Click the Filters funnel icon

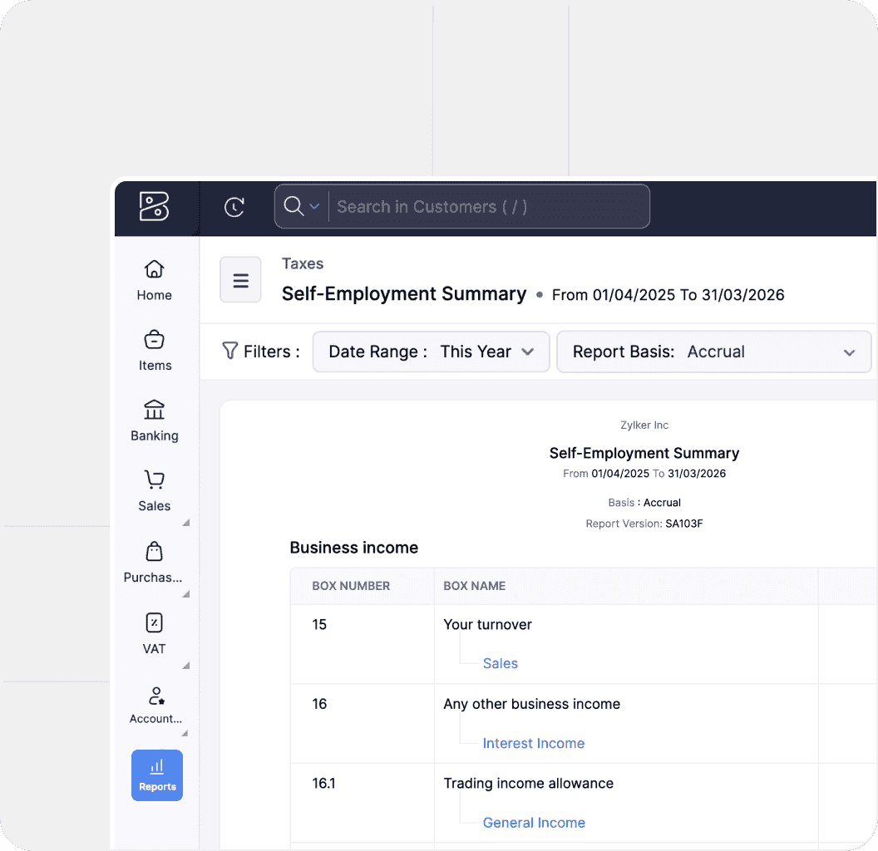(x=230, y=351)
